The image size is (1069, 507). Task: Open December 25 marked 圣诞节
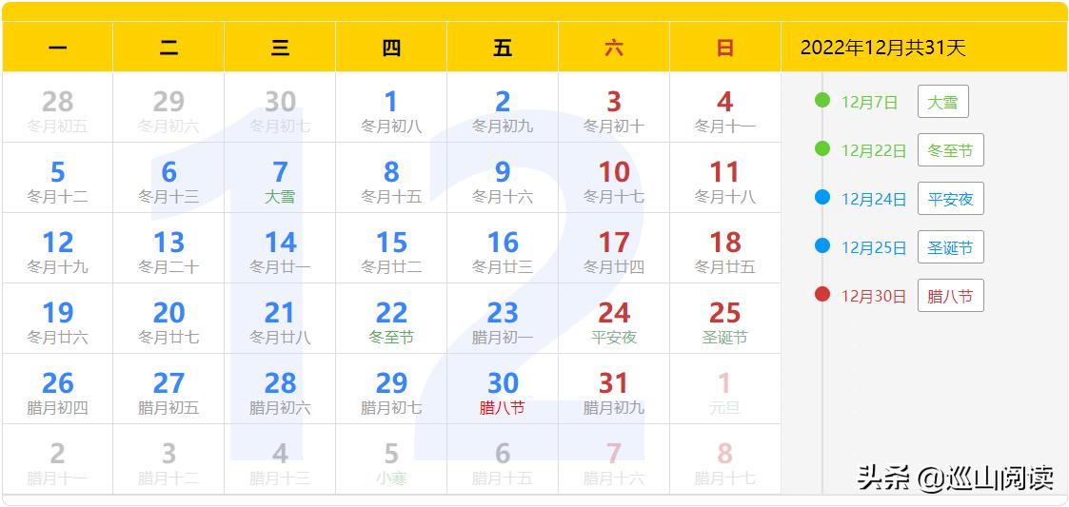724,319
